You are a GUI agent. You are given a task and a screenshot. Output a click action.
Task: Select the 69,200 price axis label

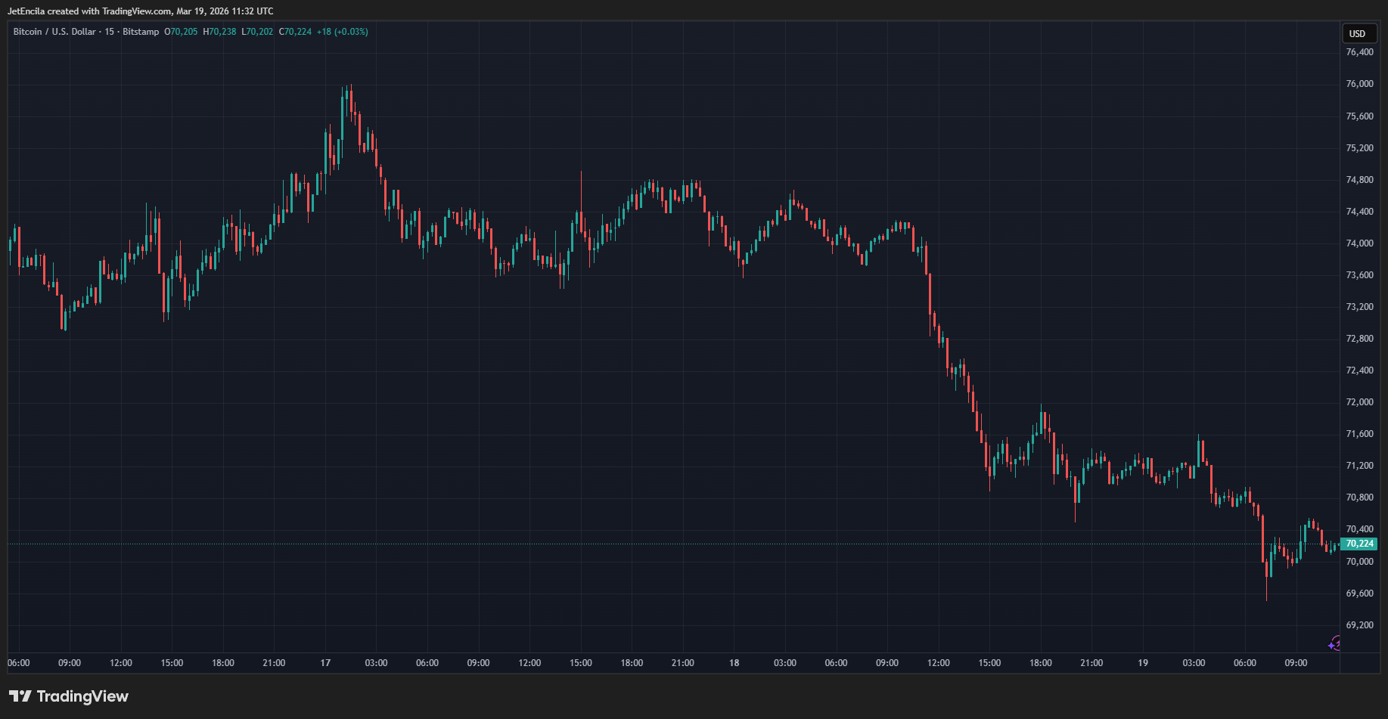(1359, 625)
